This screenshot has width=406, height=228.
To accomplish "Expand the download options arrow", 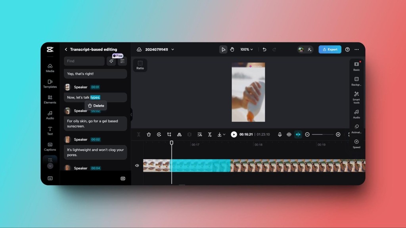I will (224, 134).
